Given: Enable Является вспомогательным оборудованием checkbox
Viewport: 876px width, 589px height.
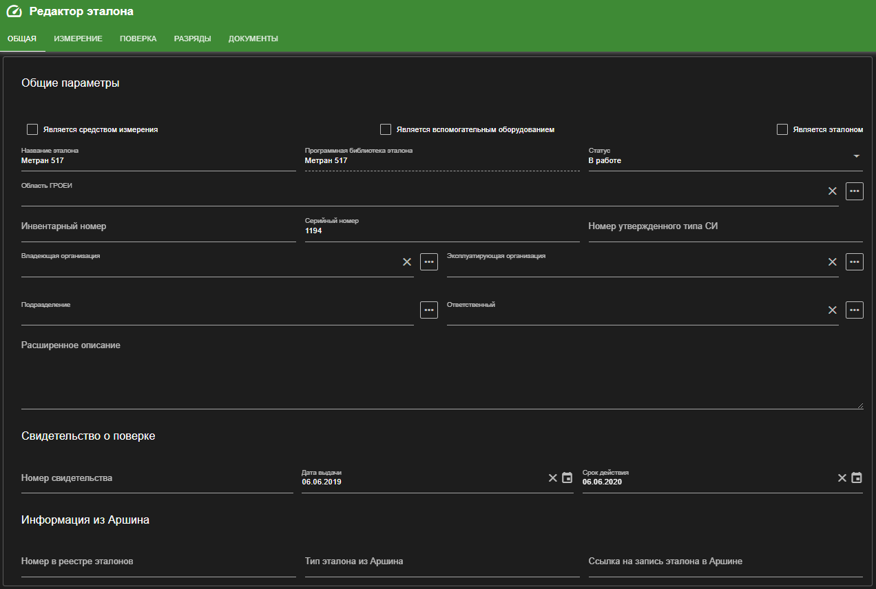Looking at the screenshot, I should pyautogui.click(x=386, y=129).
